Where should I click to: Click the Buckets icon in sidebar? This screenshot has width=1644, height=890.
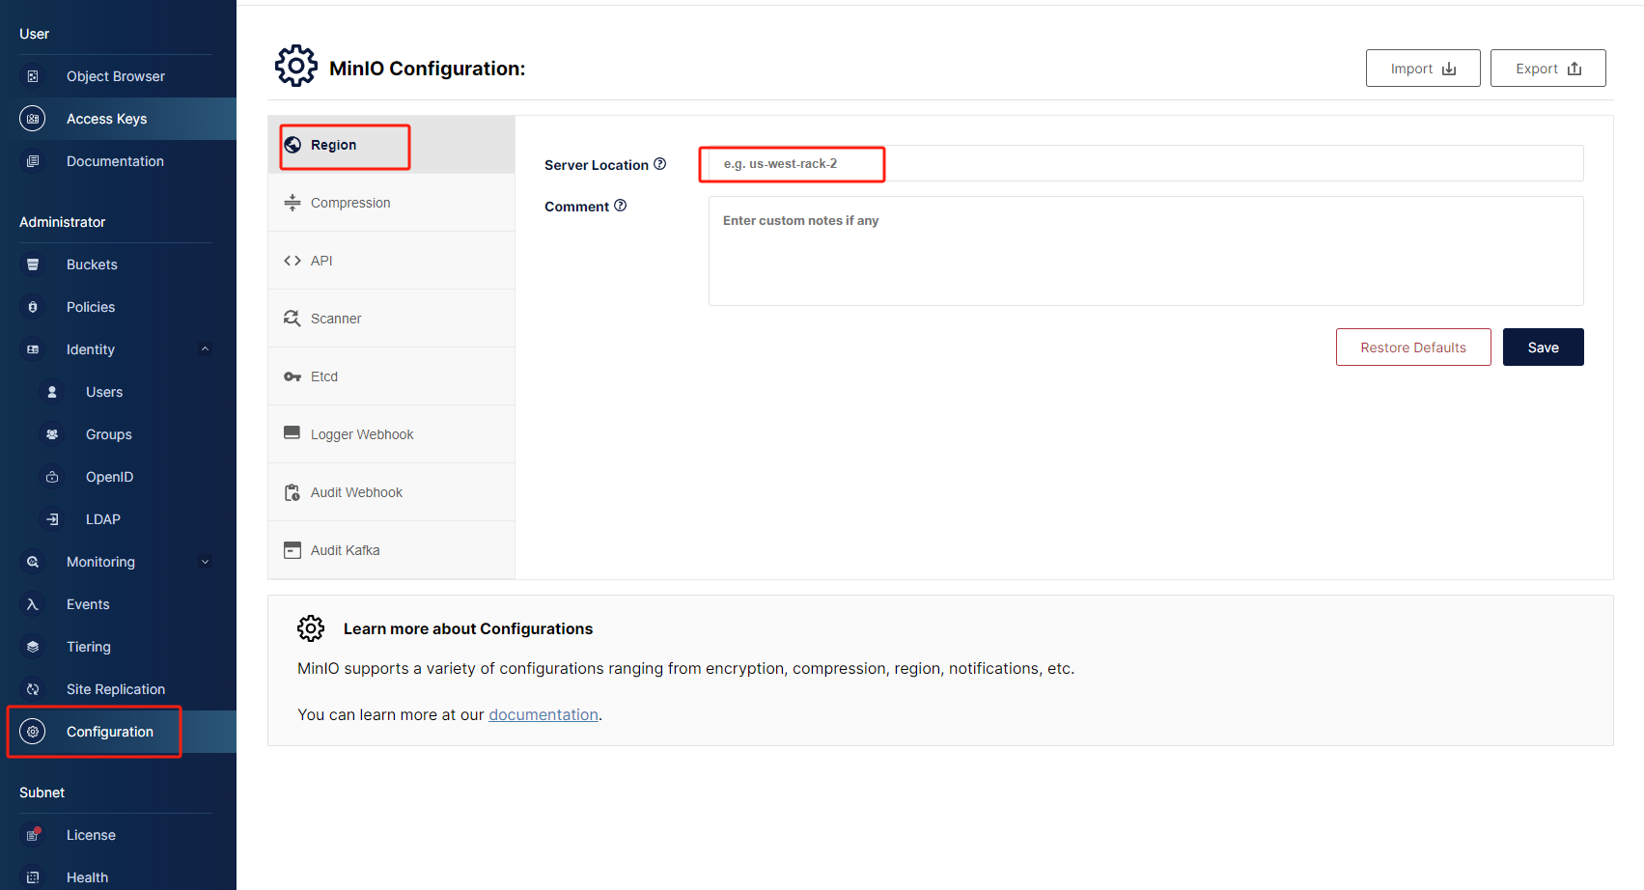pos(33,264)
